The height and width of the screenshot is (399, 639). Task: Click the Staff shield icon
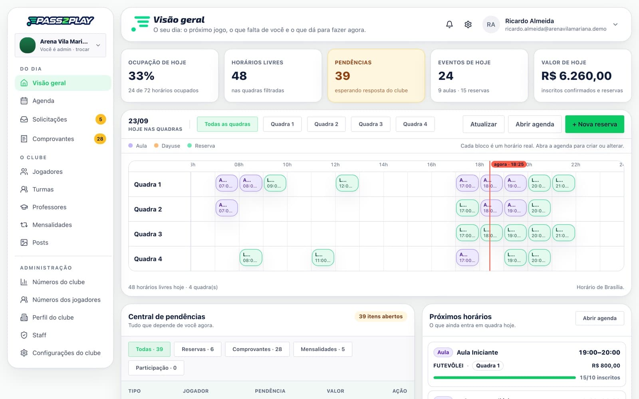tap(24, 335)
